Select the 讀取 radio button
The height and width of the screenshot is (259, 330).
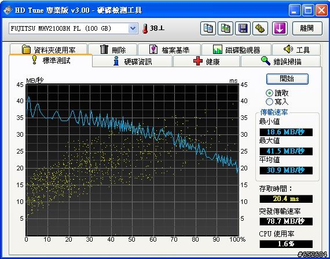click(x=269, y=93)
